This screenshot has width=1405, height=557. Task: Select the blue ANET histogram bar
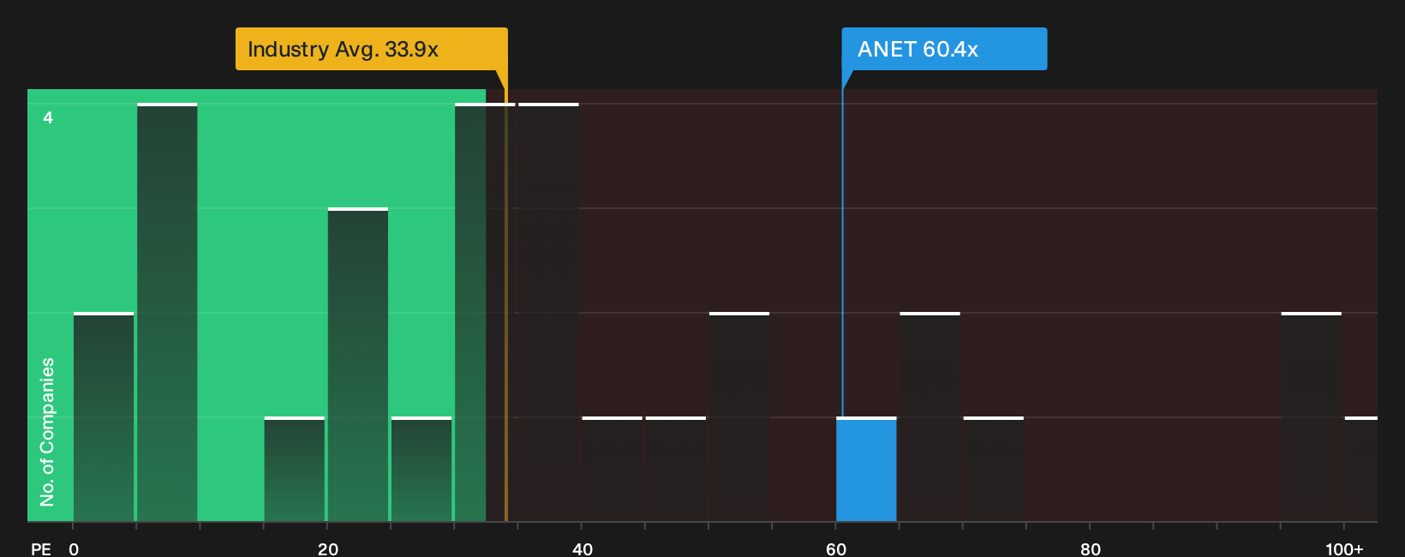866,470
